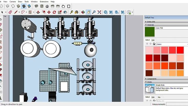Select the Arc tool
This screenshot has width=188, height=106.
23,12
